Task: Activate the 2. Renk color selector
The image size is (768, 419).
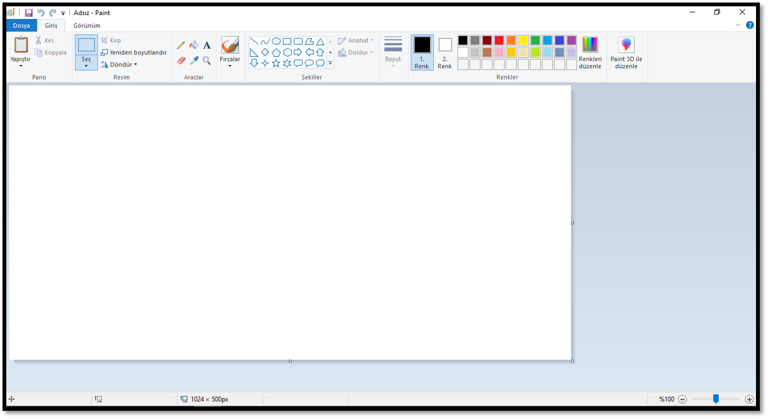Action: 445,52
